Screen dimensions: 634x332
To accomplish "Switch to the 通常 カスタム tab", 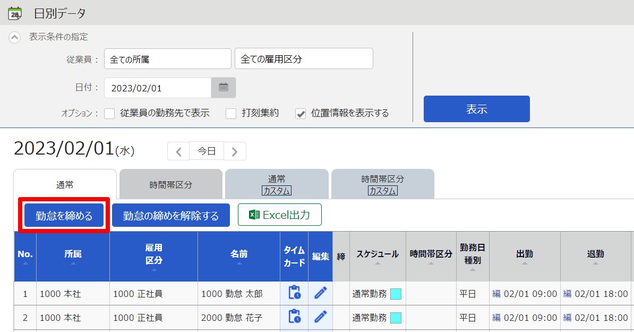I will click(x=277, y=185).
